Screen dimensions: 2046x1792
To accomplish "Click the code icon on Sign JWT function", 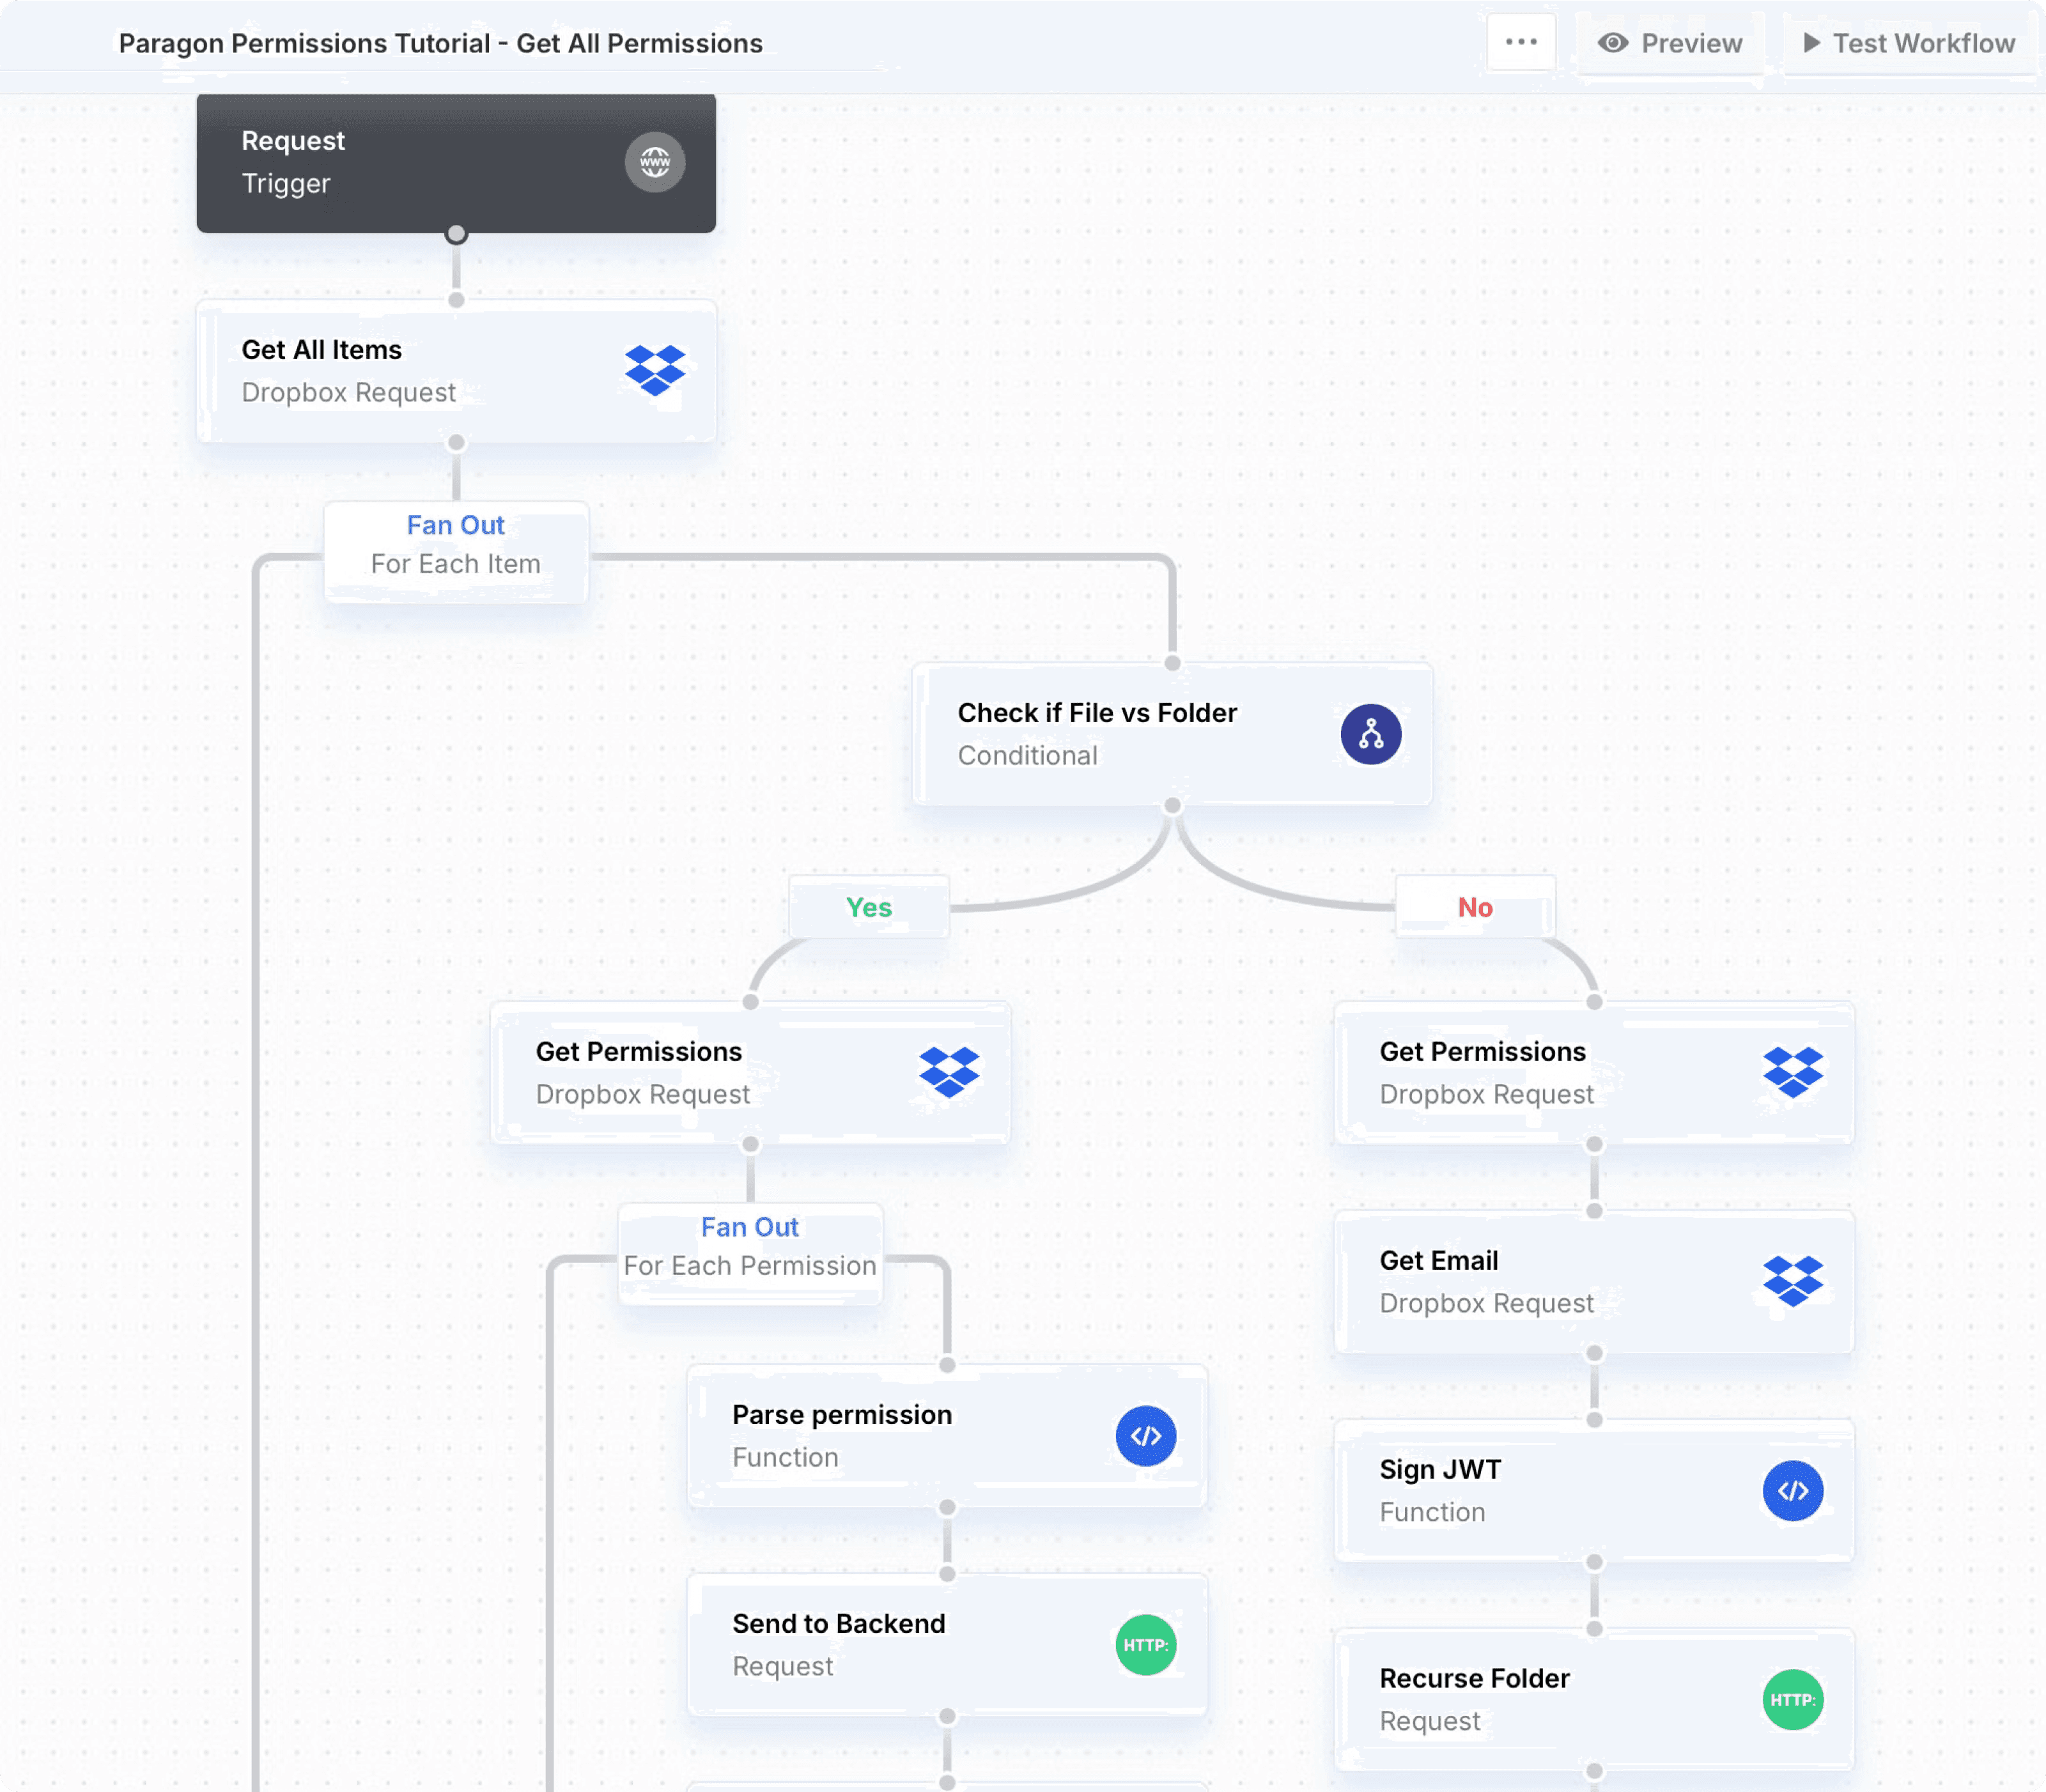I will click(x=1792, y=1491).
